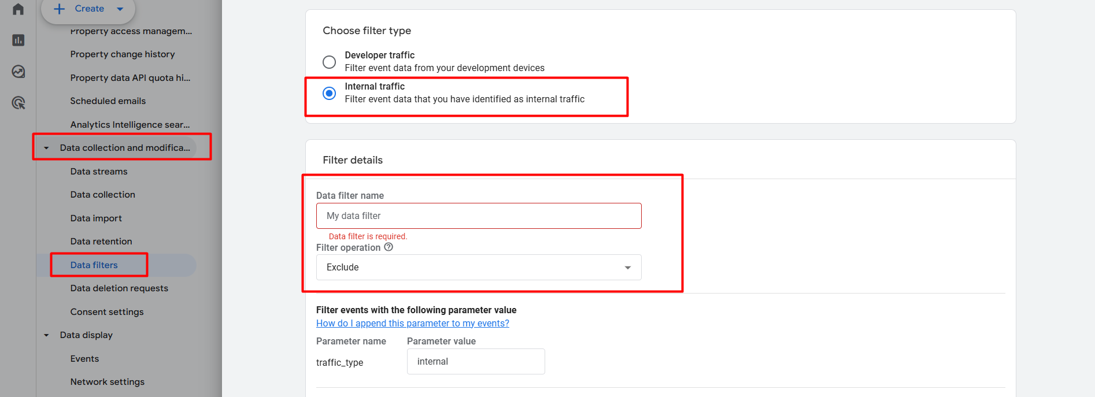The image size is (1095, 397).
Task: Click the Parameter value field containing internal
Action: tap(475, 362)
